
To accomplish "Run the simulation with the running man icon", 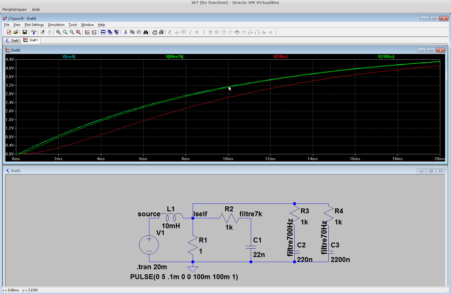I will pos(43,32).
